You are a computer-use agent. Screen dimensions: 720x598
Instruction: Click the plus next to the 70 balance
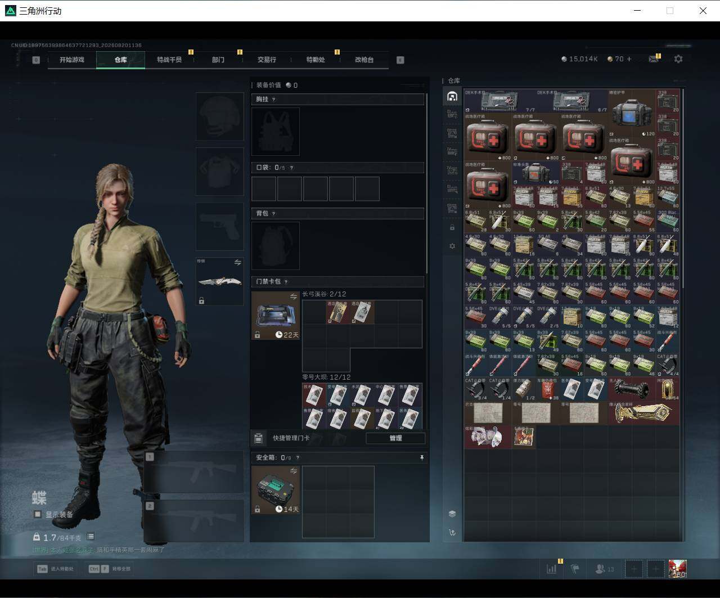(629, 59)
